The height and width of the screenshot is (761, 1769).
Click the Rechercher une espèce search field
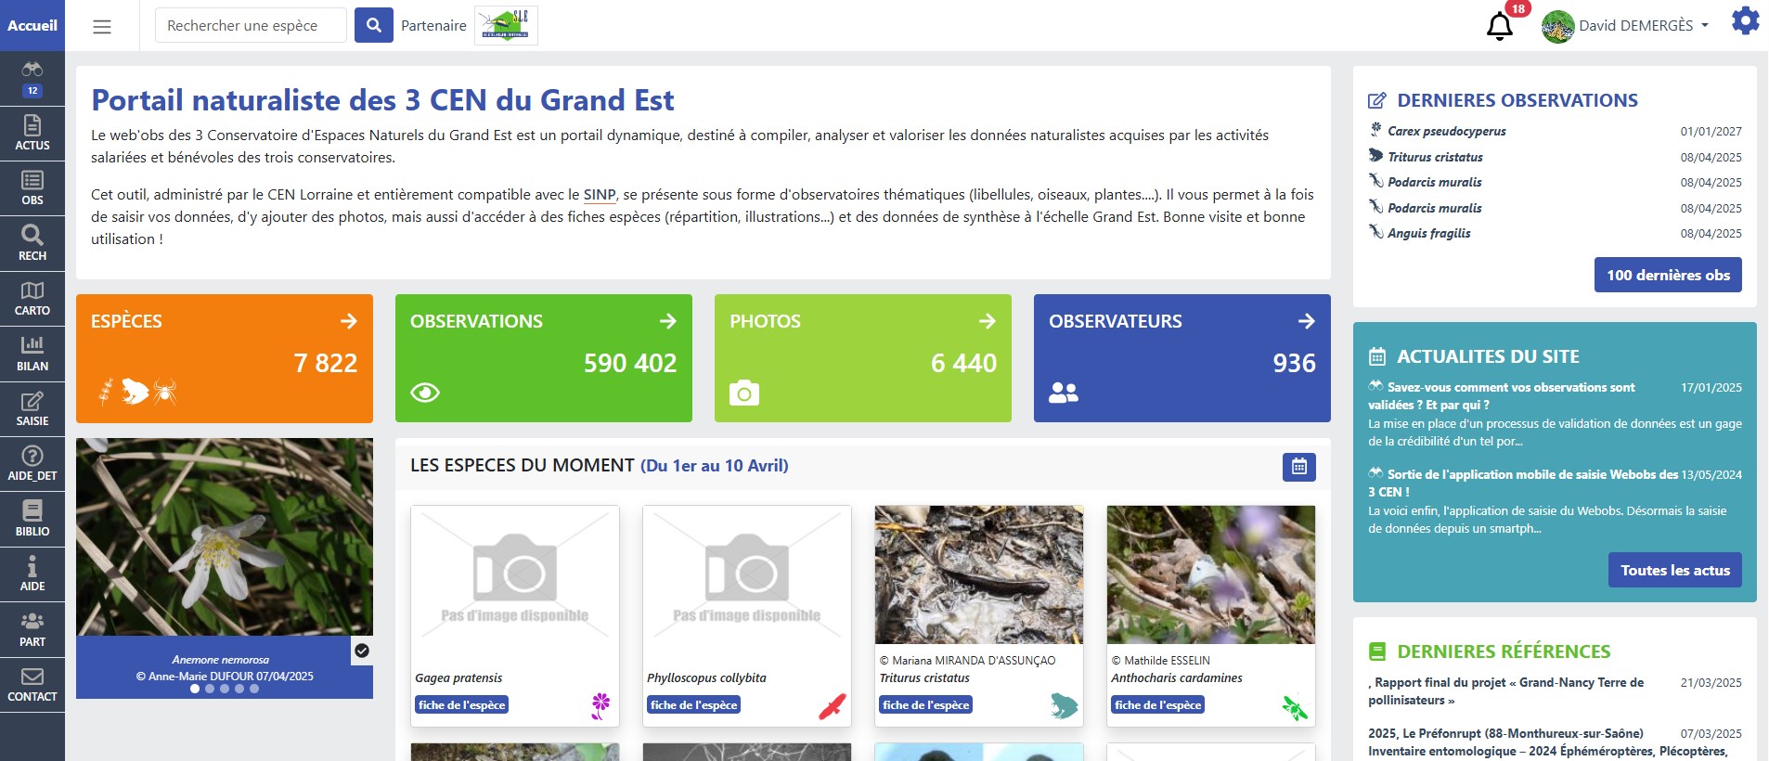click(x=251, y=25)
